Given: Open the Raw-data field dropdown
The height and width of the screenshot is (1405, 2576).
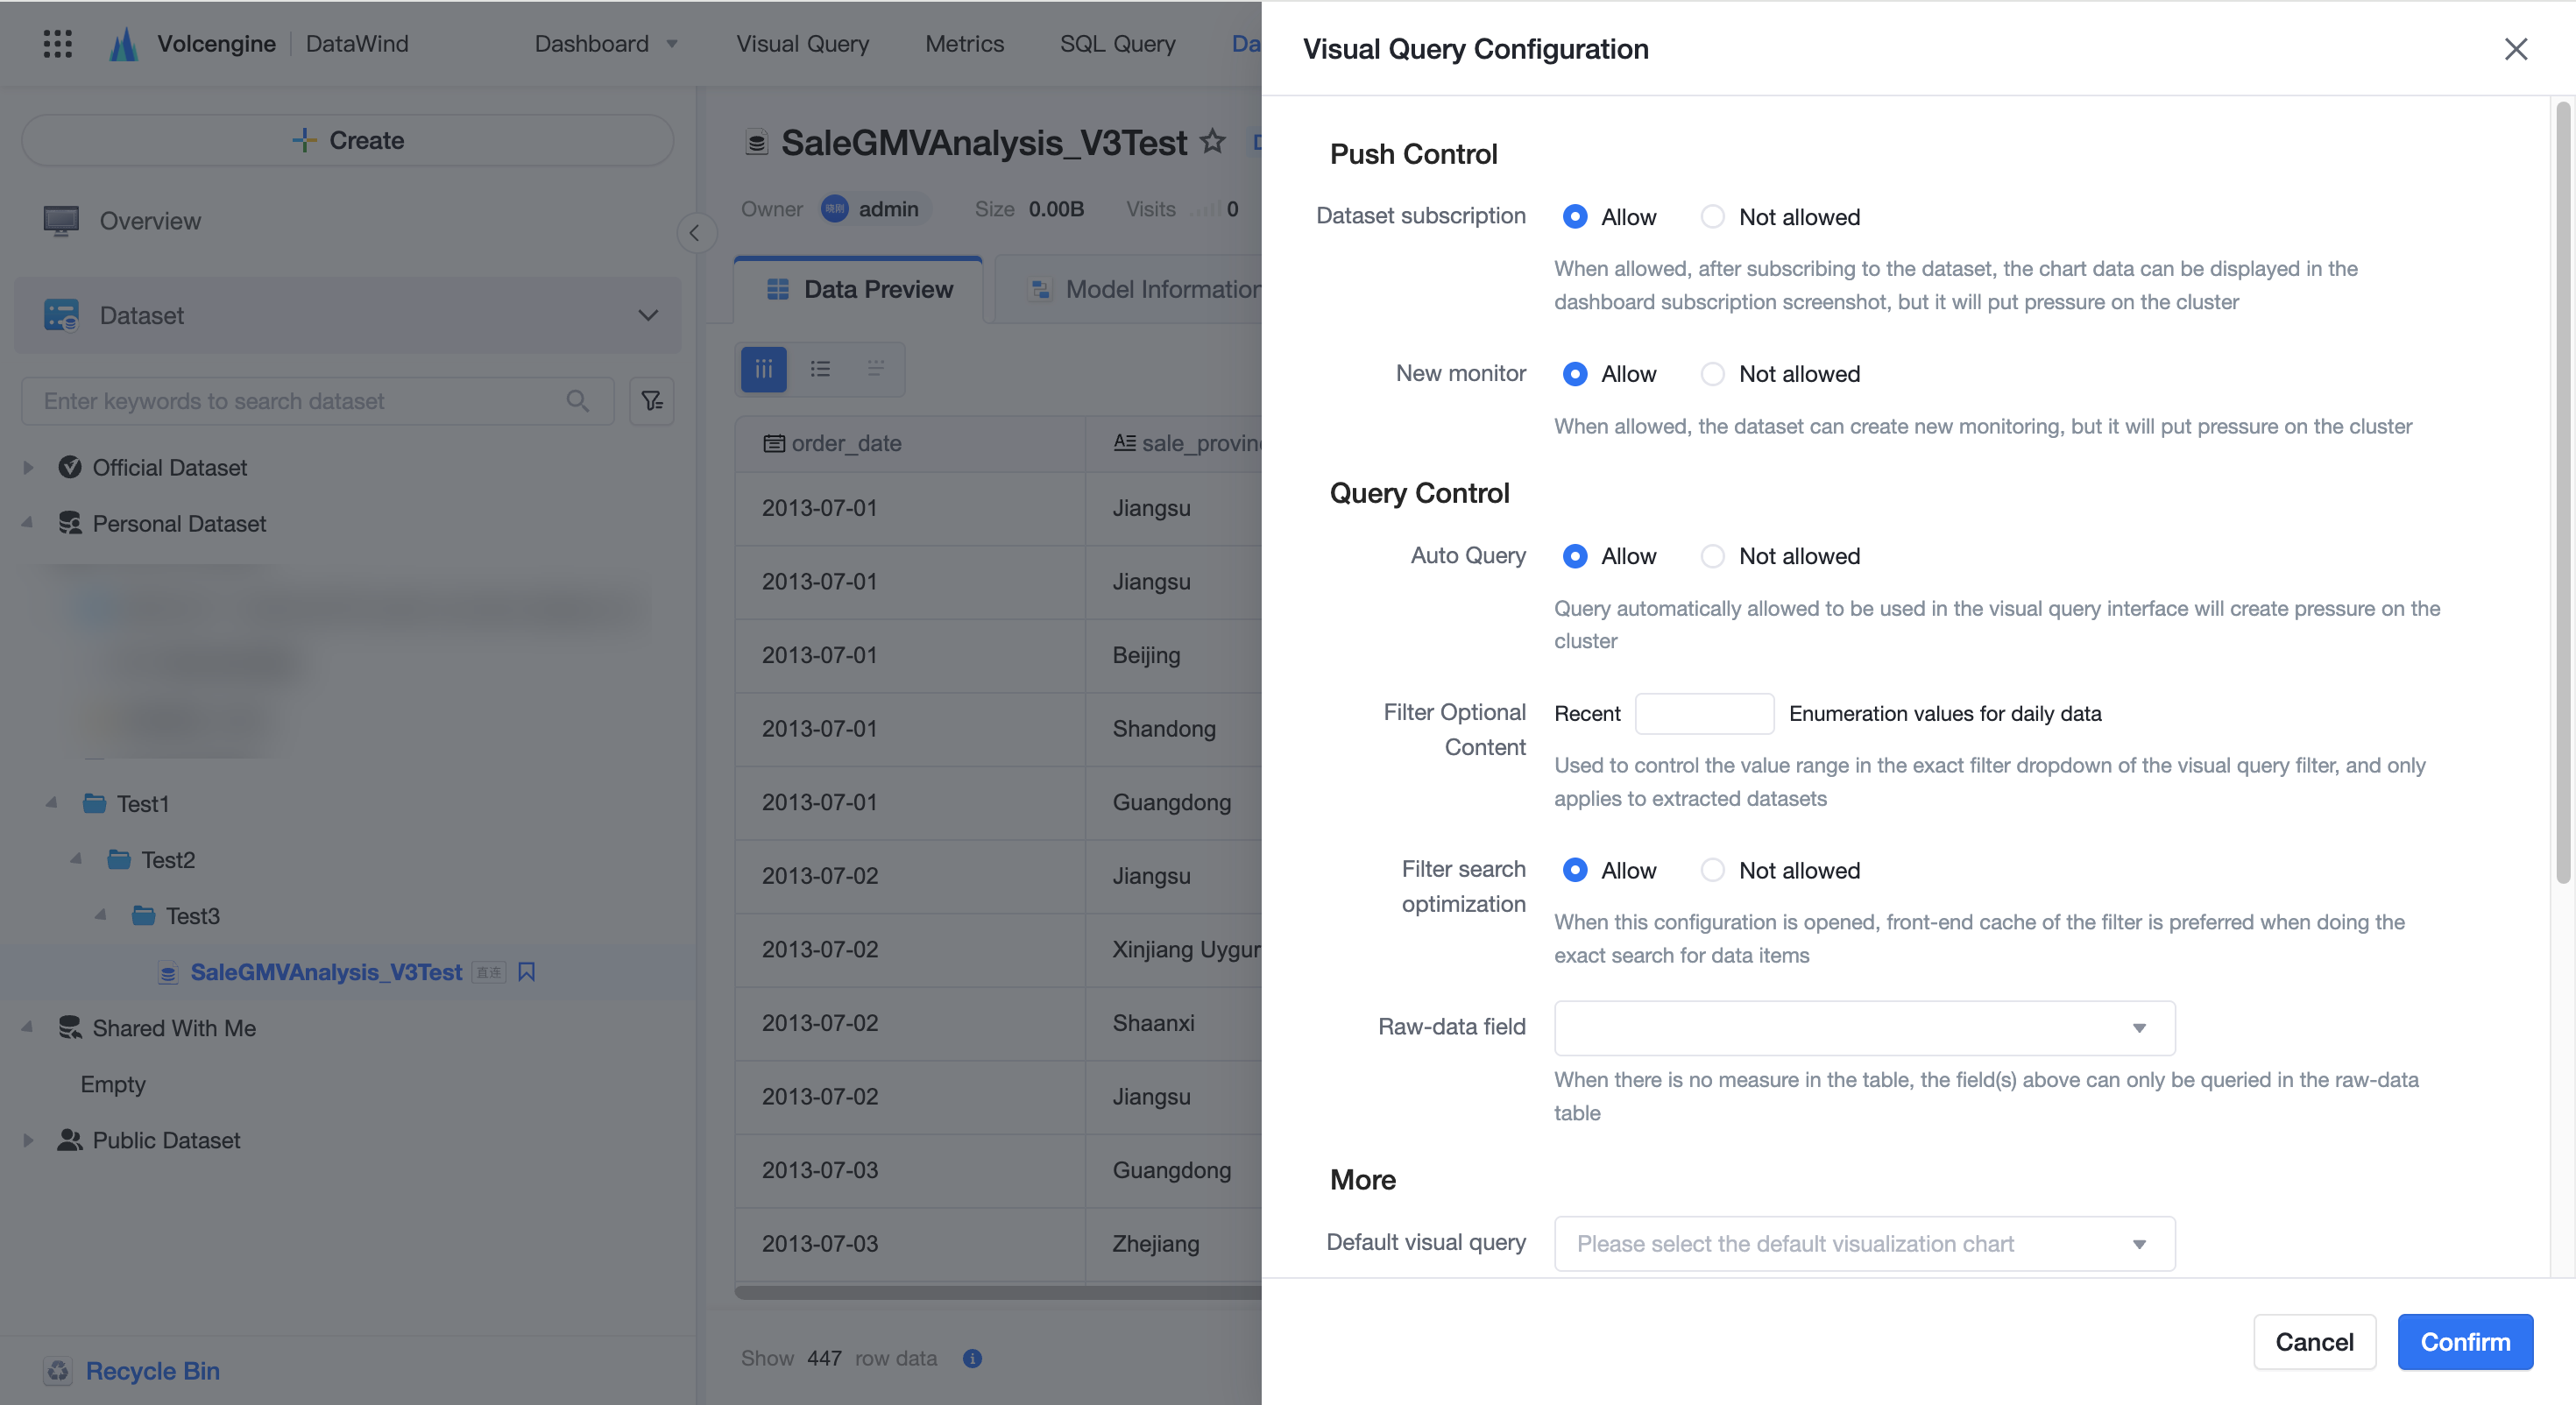Looking at the screenshot, I should pyautogui.click(x=1865, y=1028).
